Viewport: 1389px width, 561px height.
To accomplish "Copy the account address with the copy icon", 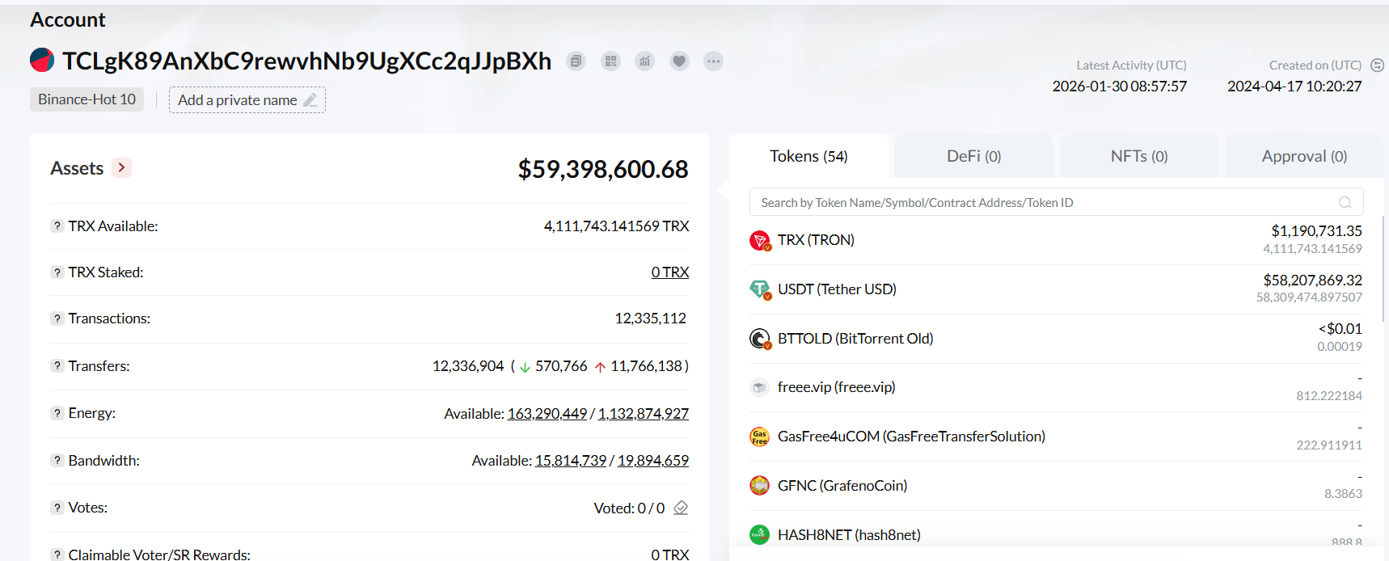I will click(576, 61).
